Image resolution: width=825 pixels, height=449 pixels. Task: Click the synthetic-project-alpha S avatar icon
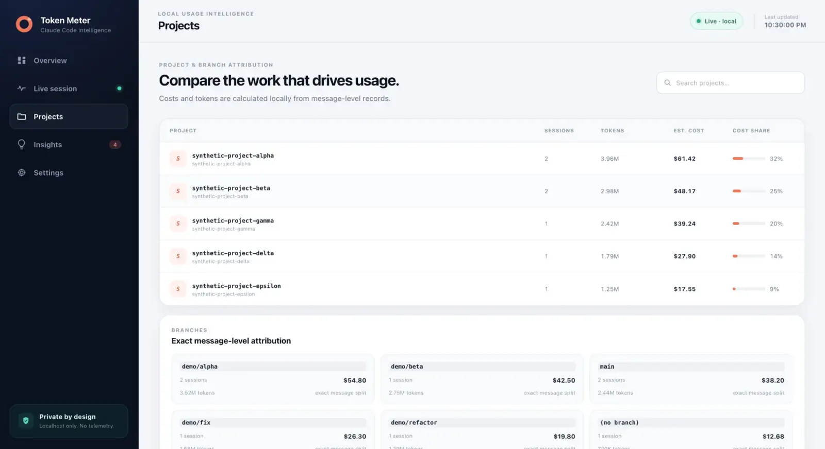click(x=178, y=159)
